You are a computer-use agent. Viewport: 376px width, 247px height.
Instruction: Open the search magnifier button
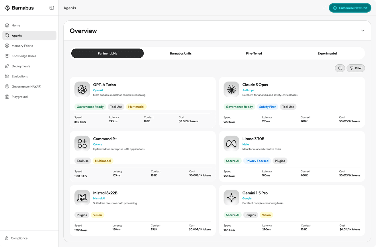click(x=340, y=68)
